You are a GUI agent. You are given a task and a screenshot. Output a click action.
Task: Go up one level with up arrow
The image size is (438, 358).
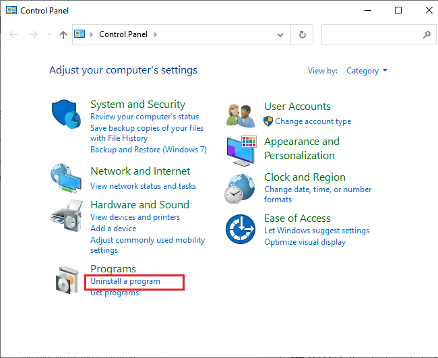pos(63,35)
